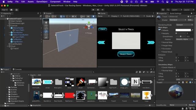
Task: Play the Track1 material preview
Action: coord(179,82)
